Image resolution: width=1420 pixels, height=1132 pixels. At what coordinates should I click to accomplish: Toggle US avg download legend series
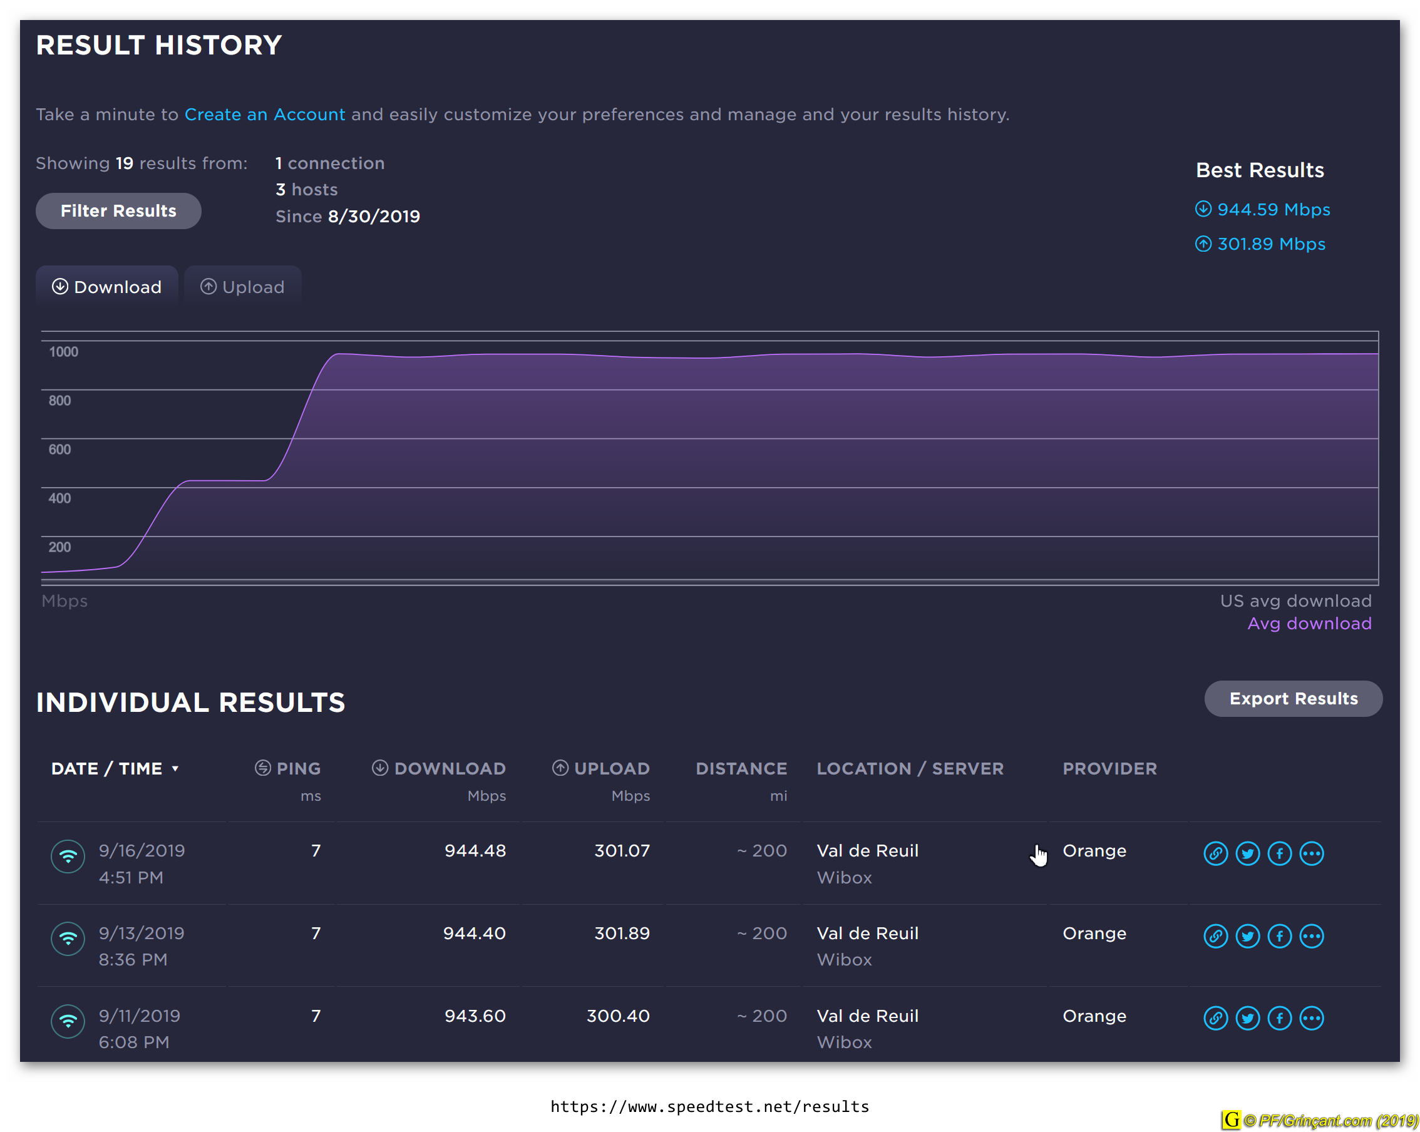coord(1295,600)
